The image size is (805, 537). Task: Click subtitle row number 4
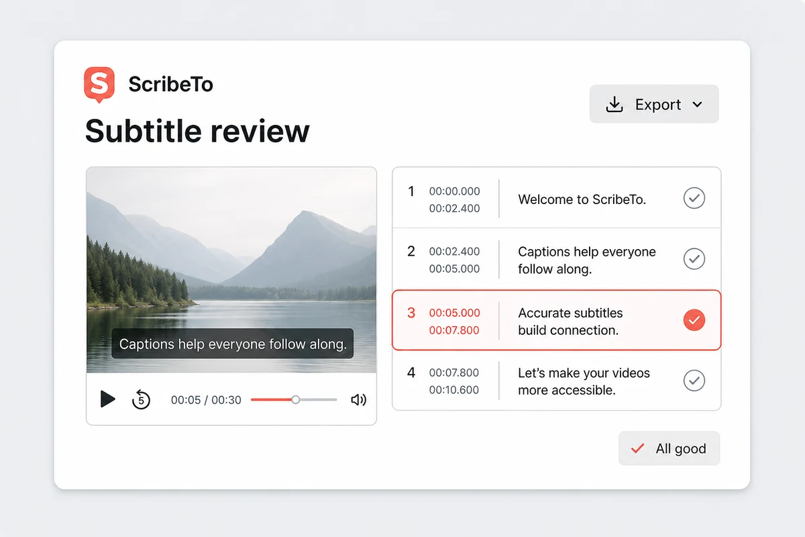click(x=411, y=373)
